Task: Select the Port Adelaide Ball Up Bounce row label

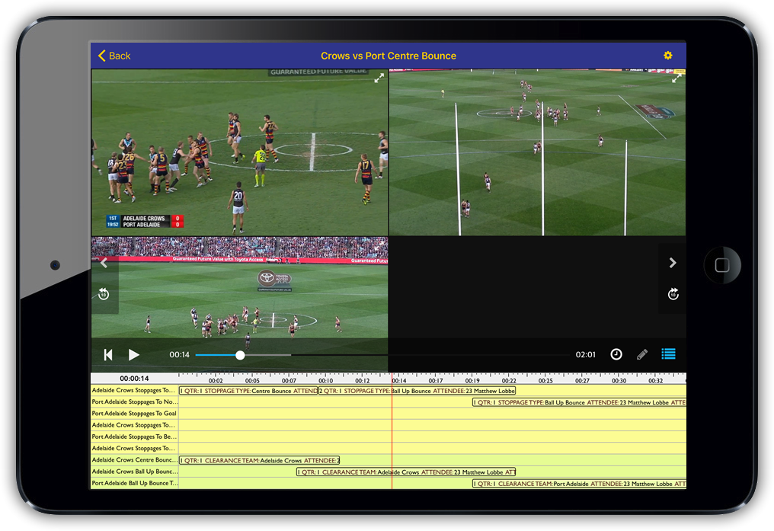Action: (x=134, y=484)
